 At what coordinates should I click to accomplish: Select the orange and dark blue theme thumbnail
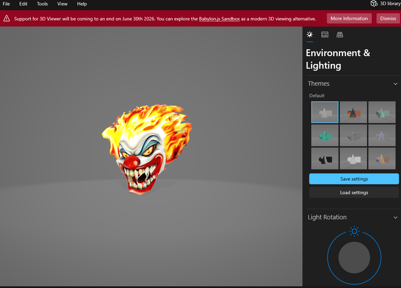[353, 112]
